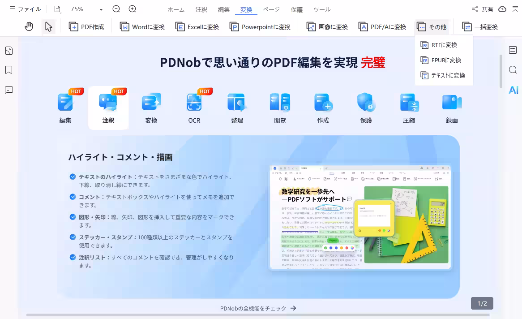Screen dimensions: 522x319
Task: Open the thumbnails panel in left sidebar
Action: tap(9, 51)
